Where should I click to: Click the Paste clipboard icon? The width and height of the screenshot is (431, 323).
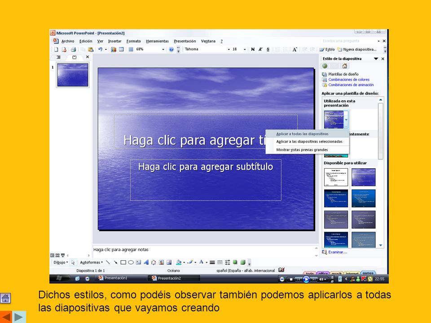pyautogui.click(x=90, y=49)
